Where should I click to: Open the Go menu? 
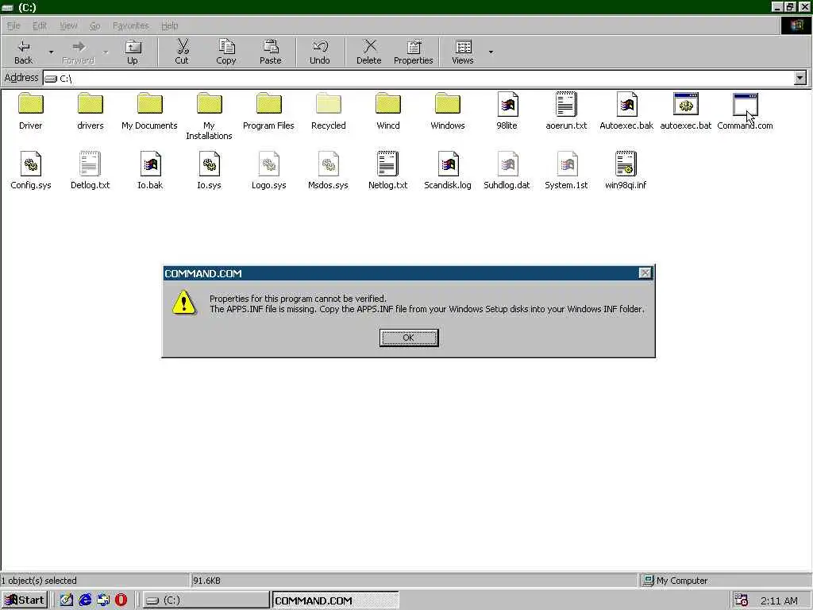pyautogui.click(x=95, y=25)
